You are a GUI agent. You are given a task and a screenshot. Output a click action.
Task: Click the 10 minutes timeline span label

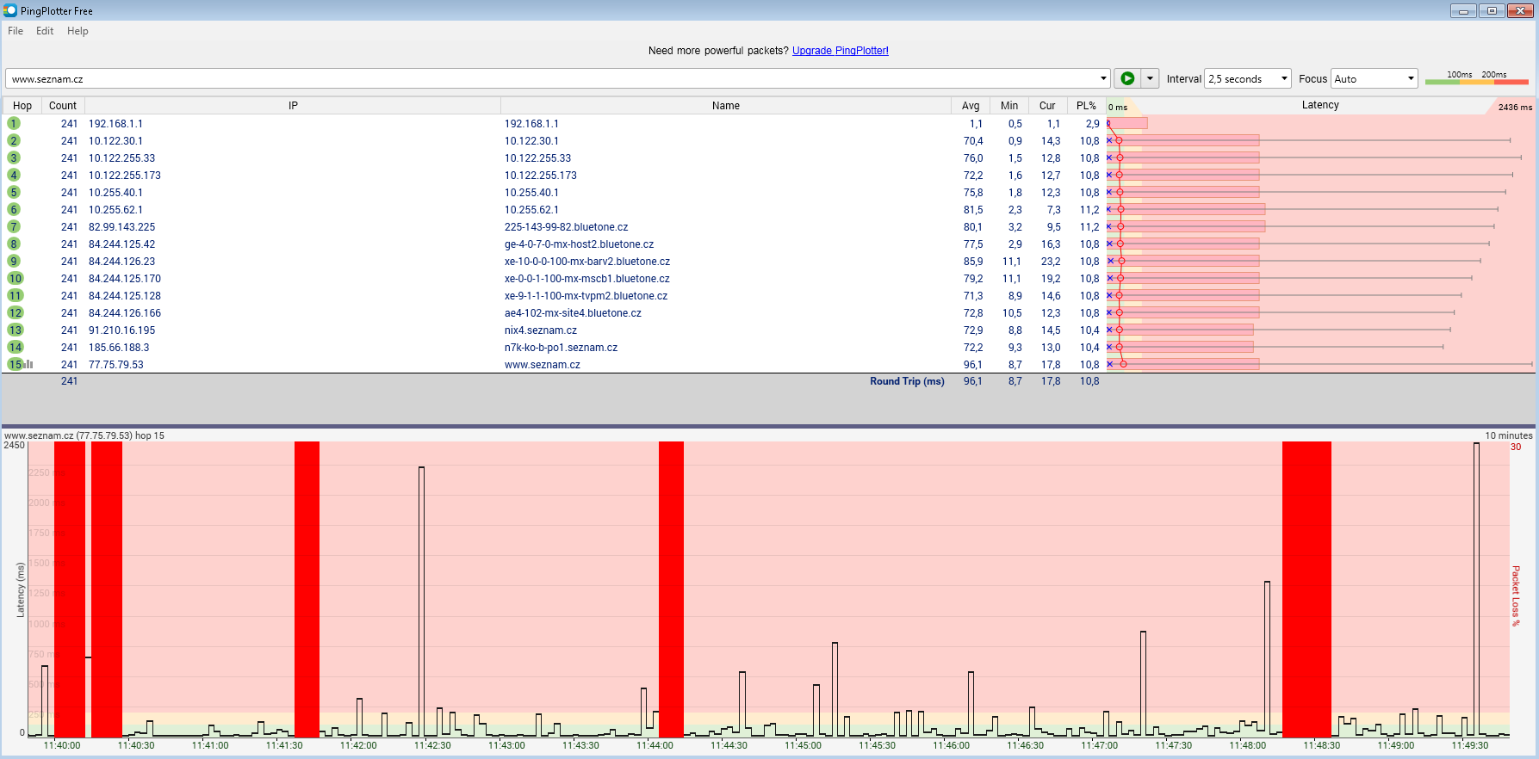point(1508,435)
